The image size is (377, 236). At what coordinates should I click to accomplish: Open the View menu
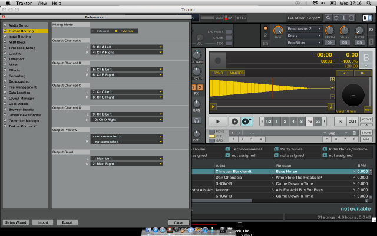pyautogui.click(x=42, y=3)
